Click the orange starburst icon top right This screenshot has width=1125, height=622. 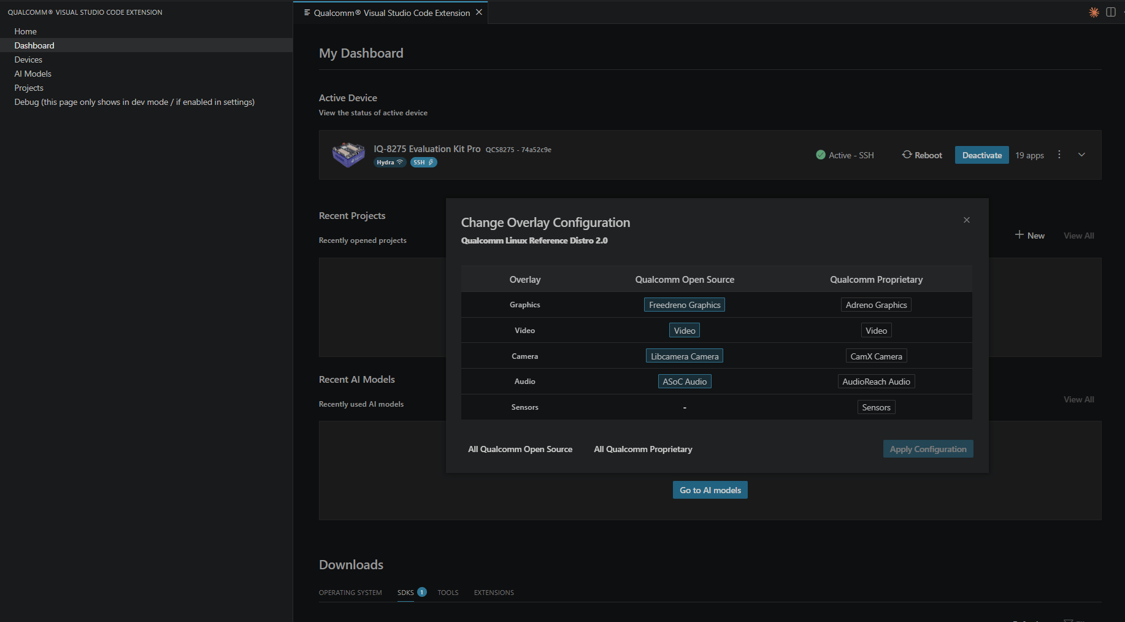tap(1094, 12)
